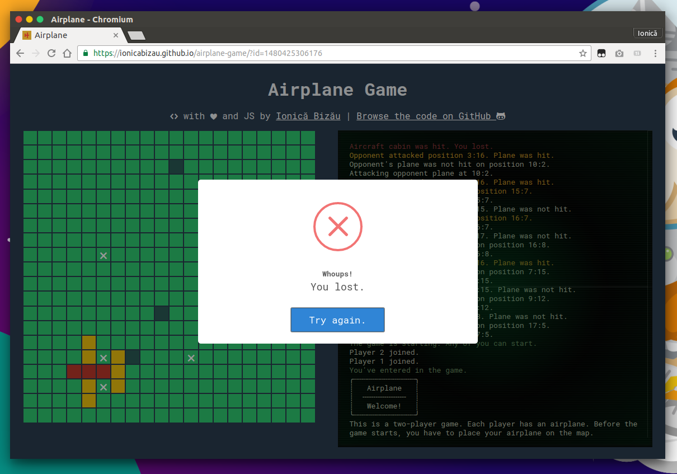Click the Try again button
Viewport: 677px width, 474px height.
tap(337, 320)
